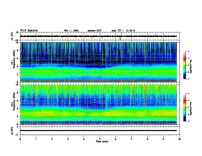Click the "9" tick label on Time axis

(x=163, y=139)
